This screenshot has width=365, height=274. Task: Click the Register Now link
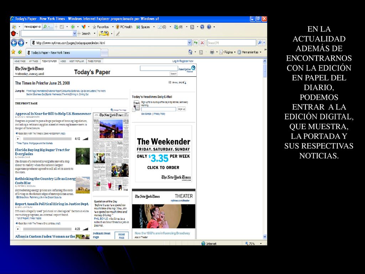tap(186, 61)
